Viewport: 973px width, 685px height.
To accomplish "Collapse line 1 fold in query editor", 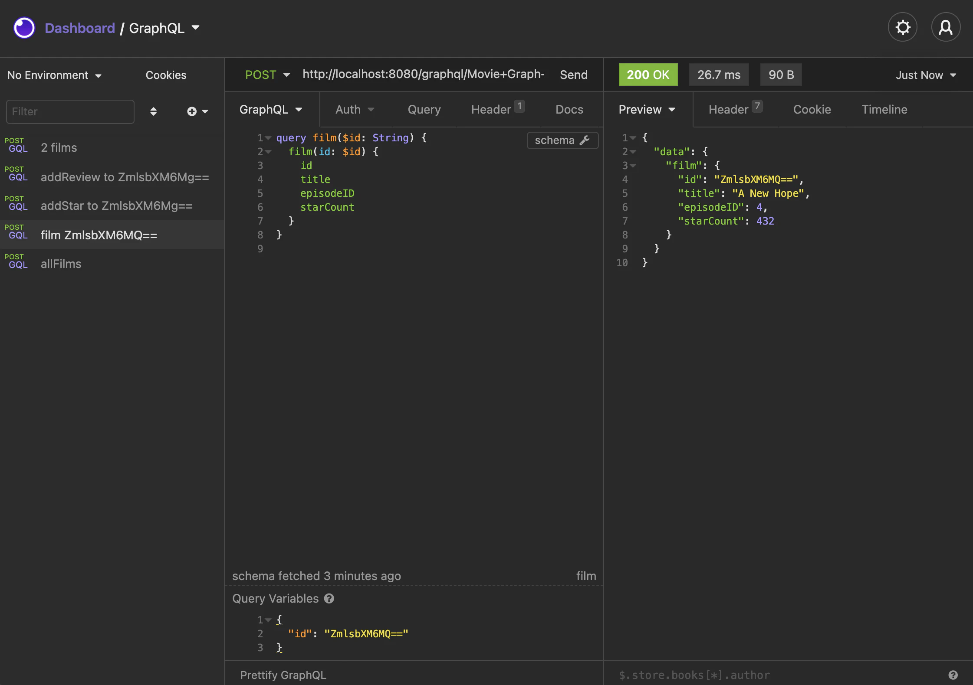I will 268,138.
